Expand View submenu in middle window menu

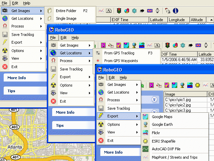coord(90,93)
